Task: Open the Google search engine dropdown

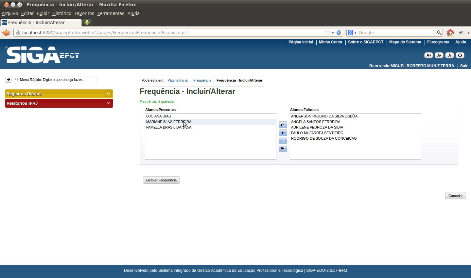Action: click(352, 33)
